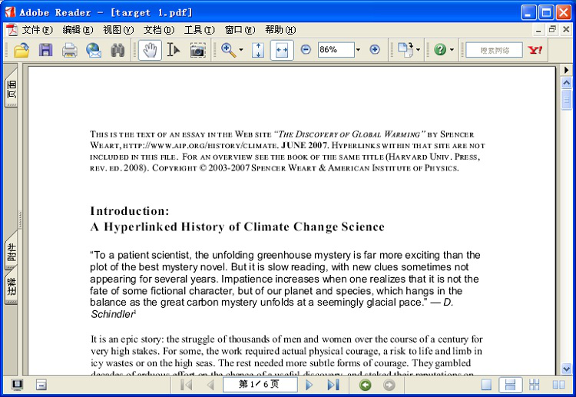Click the 86% zoom percentage field
This screenshot has width=576, height=397.
pos(336,50)
